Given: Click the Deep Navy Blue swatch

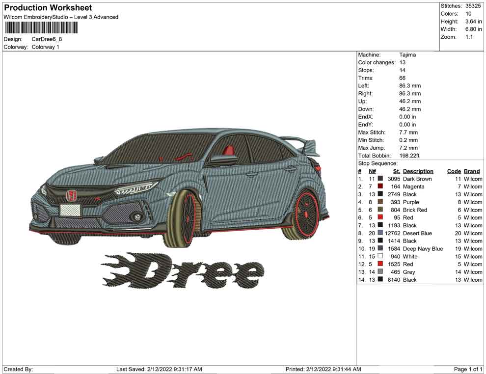Looking at the screenshot, I should click(380, 249).
